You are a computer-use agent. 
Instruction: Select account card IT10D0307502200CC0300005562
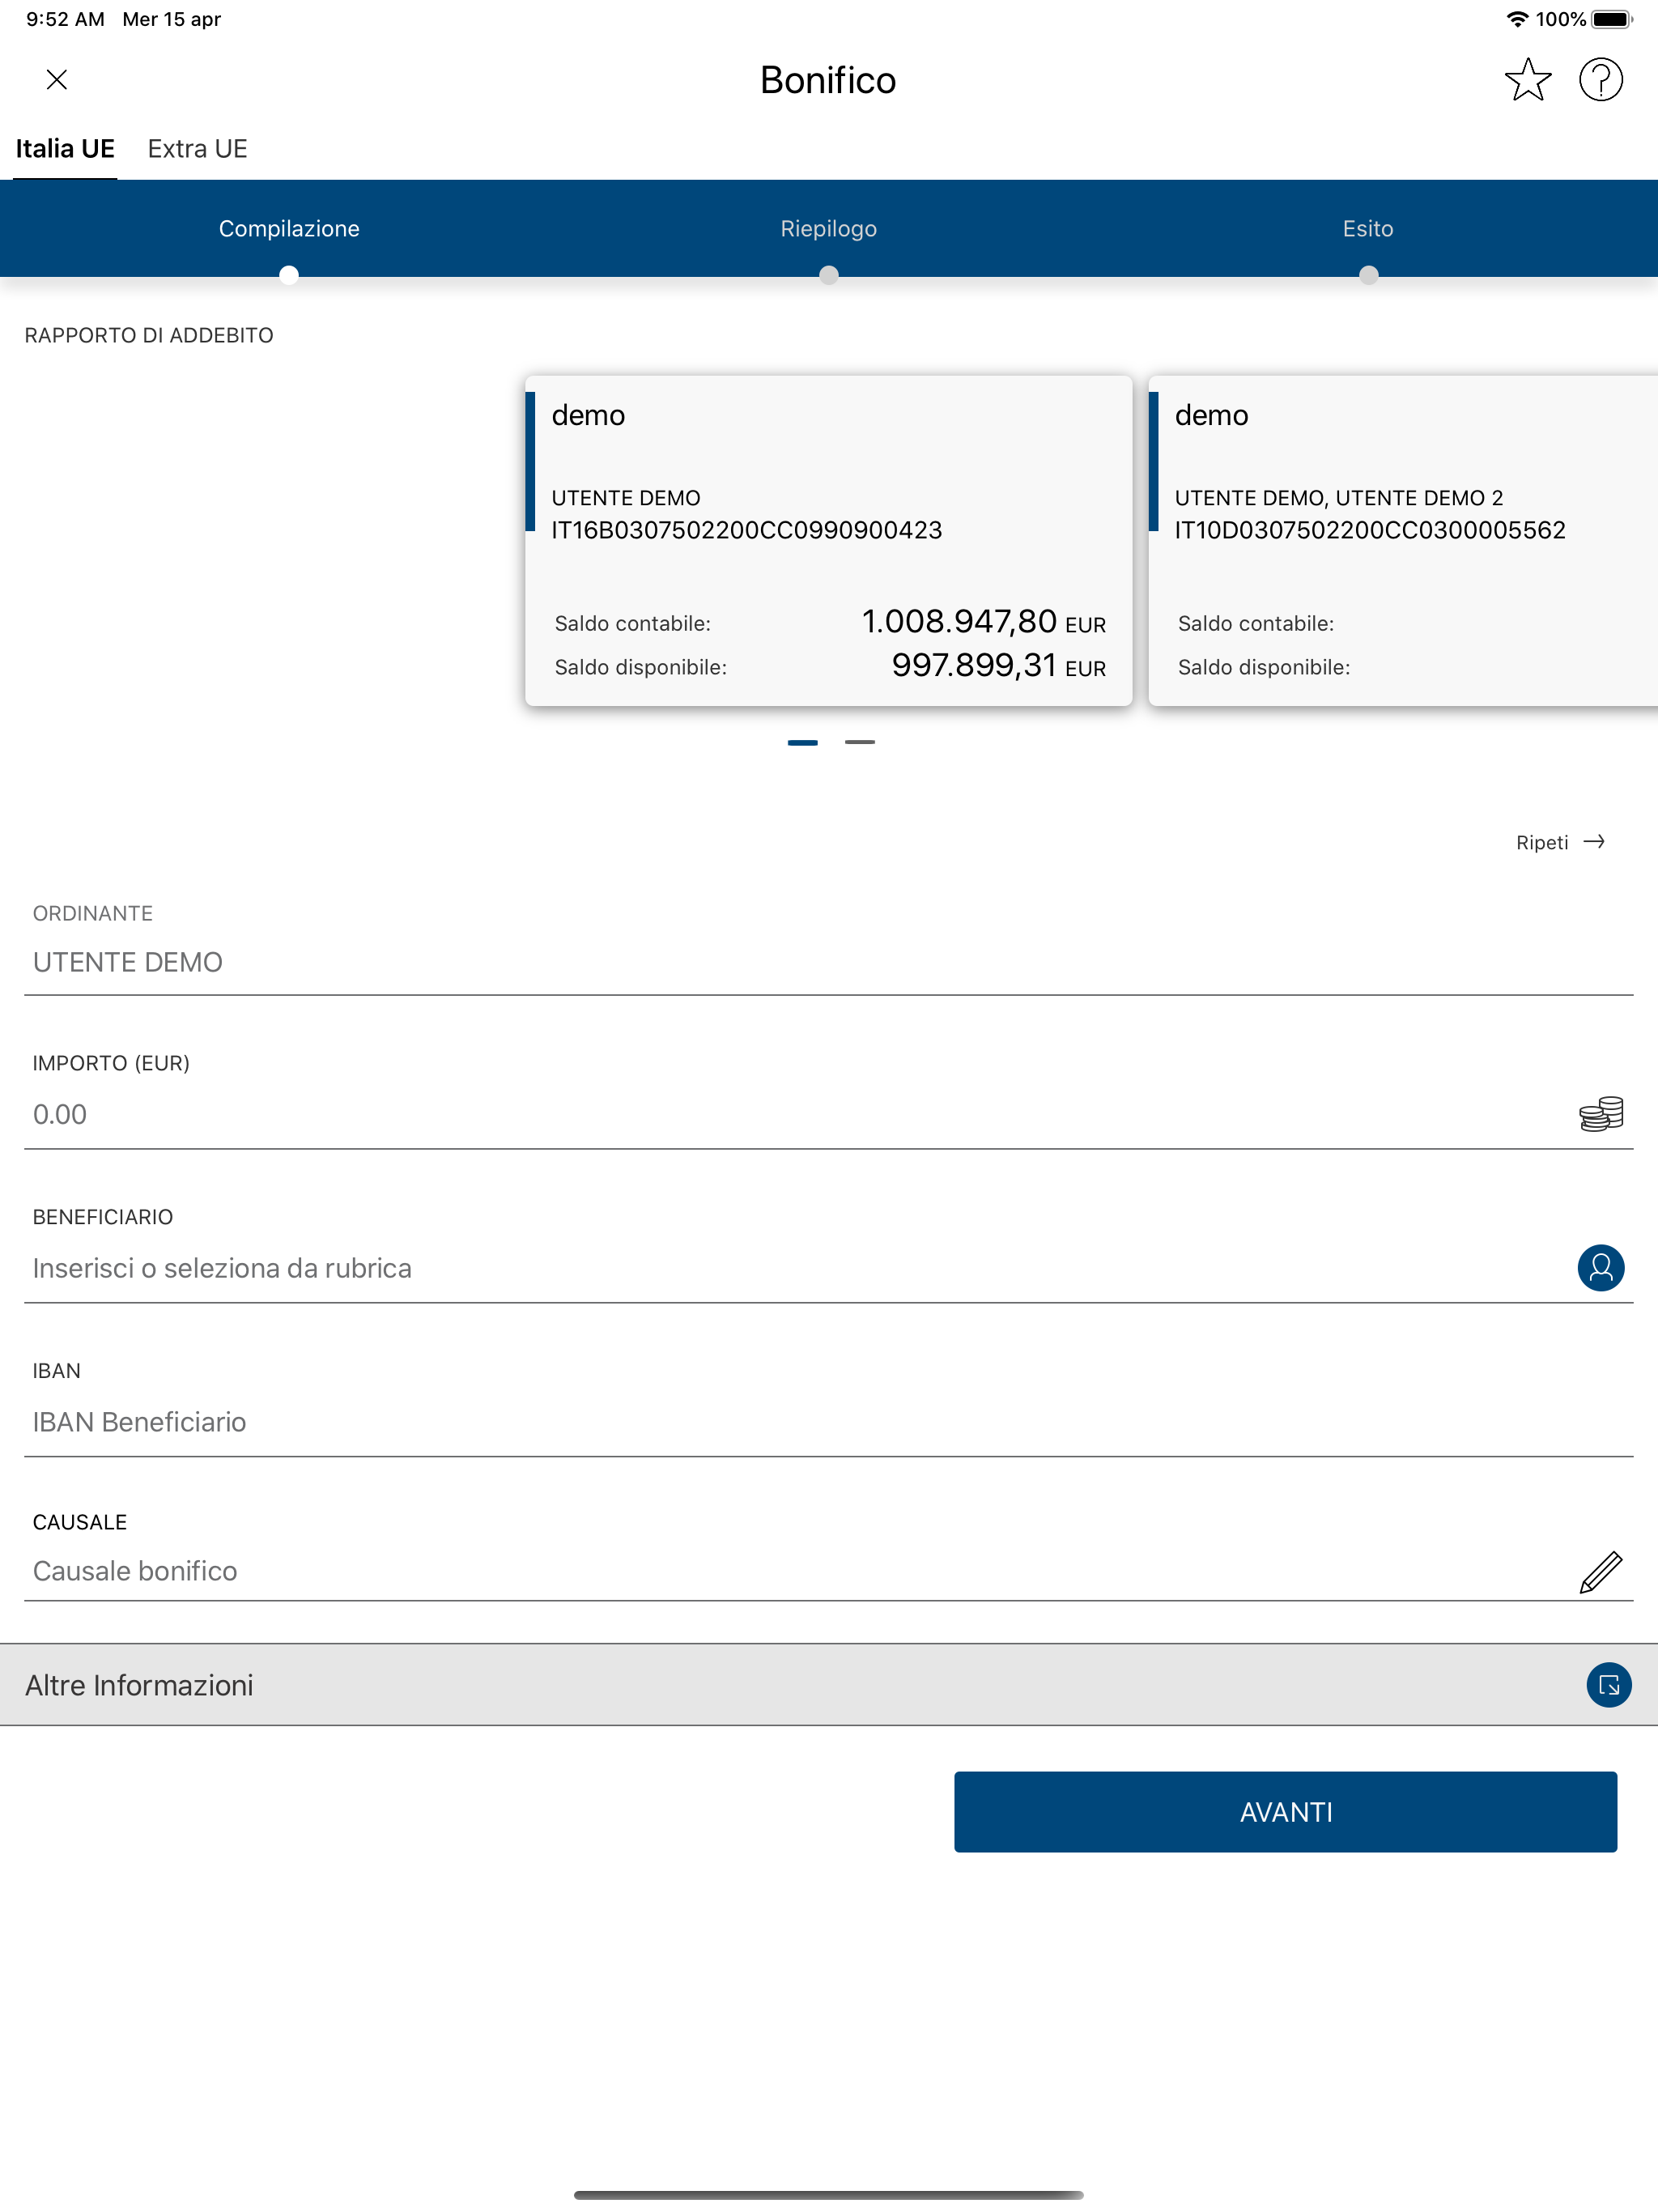tap(1403, 541)
